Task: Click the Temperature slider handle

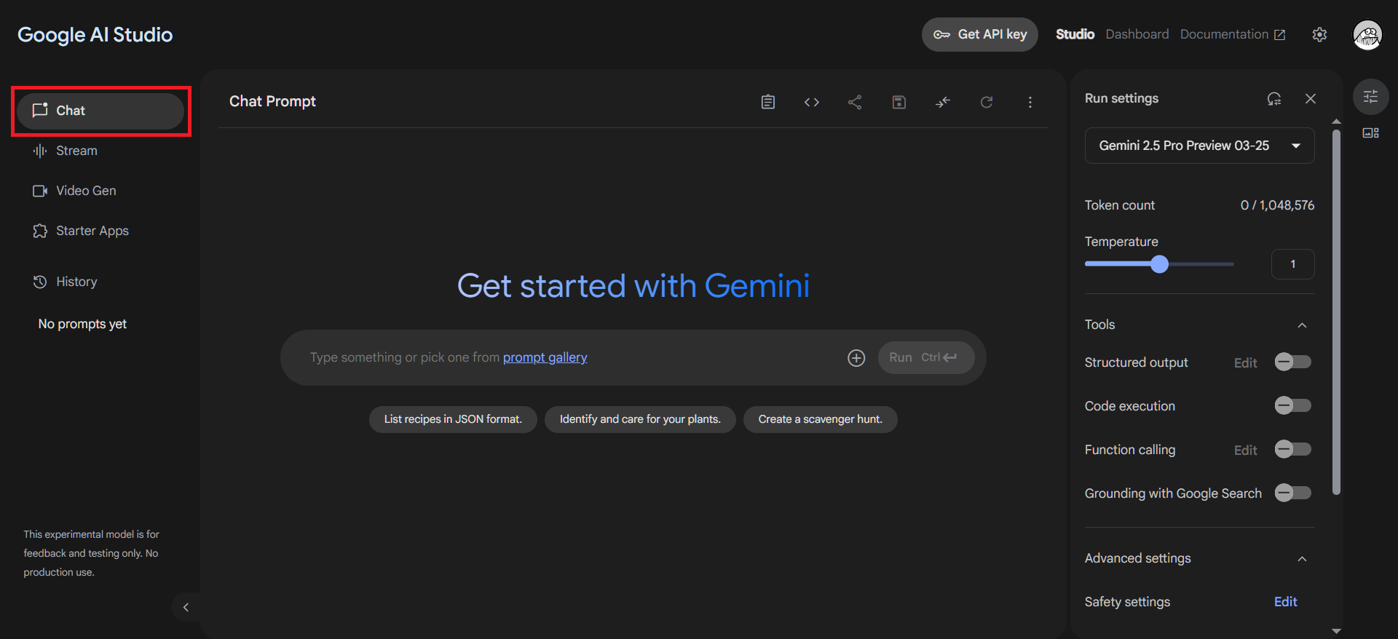Action: [x=1159, y=264]
